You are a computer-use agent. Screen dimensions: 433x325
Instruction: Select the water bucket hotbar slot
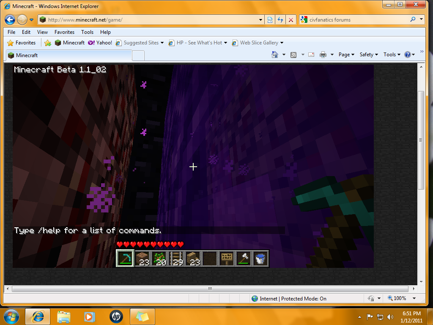pyautogui.click(x=260, y=258)
